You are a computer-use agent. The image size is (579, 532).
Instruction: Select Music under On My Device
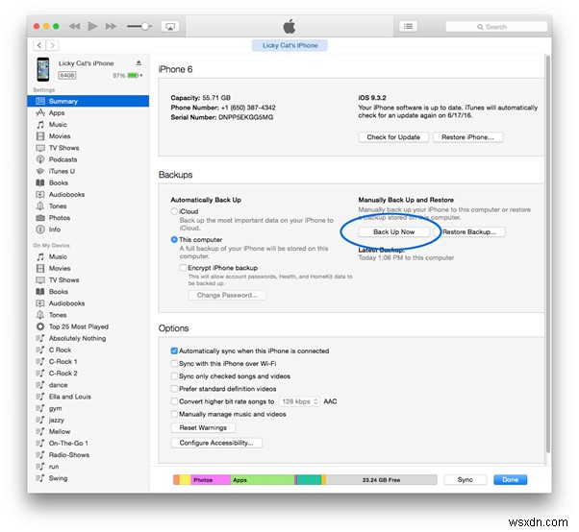88,256
